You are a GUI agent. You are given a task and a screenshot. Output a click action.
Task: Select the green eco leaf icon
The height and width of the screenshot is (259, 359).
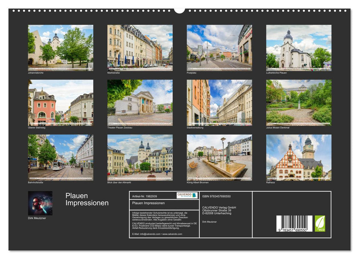pos(320,222)
